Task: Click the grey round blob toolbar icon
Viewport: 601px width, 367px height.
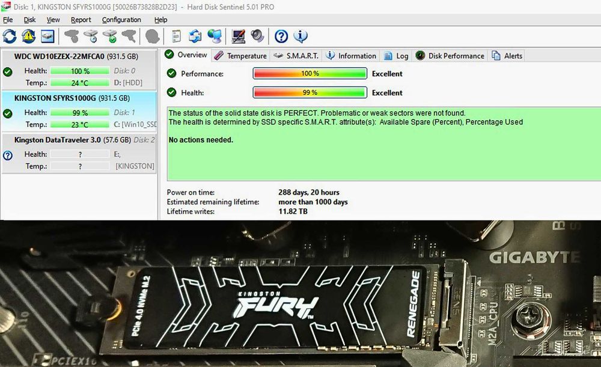Action: pos(153,37)
